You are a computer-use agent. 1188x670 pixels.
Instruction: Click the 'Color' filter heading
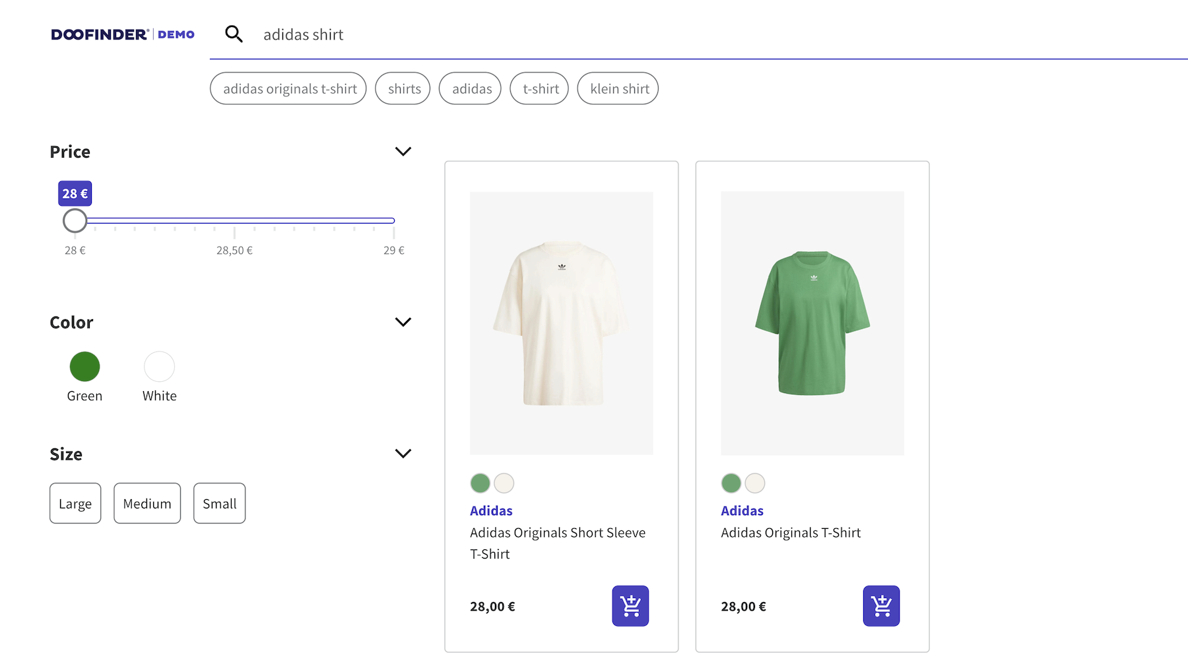pyautogui.click(x=71, y=322)
